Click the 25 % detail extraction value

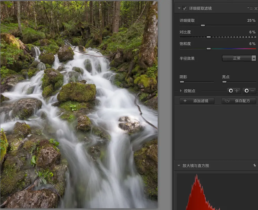[x=251, y=20]
